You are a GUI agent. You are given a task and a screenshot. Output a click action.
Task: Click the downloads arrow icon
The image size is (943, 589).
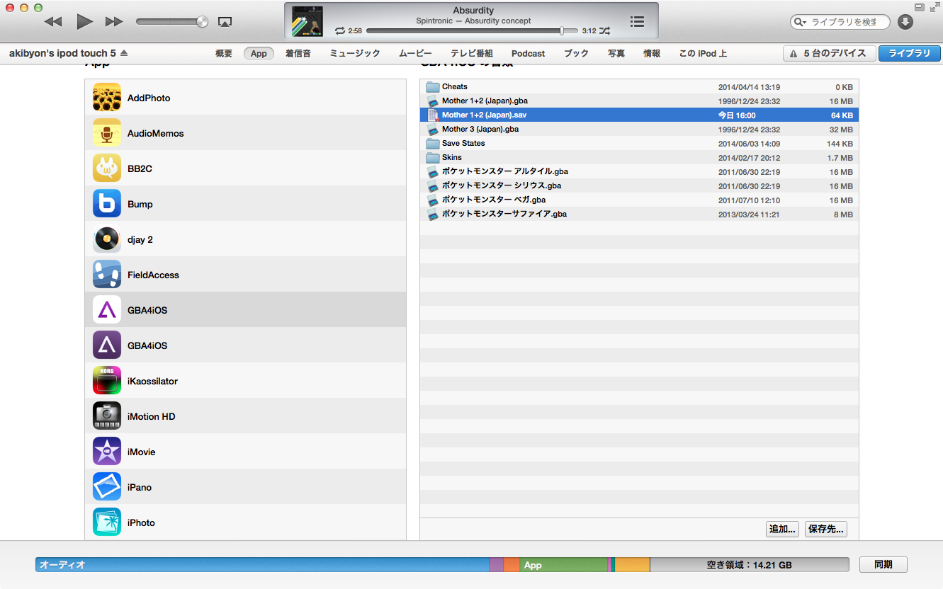(x=905, y=22)
